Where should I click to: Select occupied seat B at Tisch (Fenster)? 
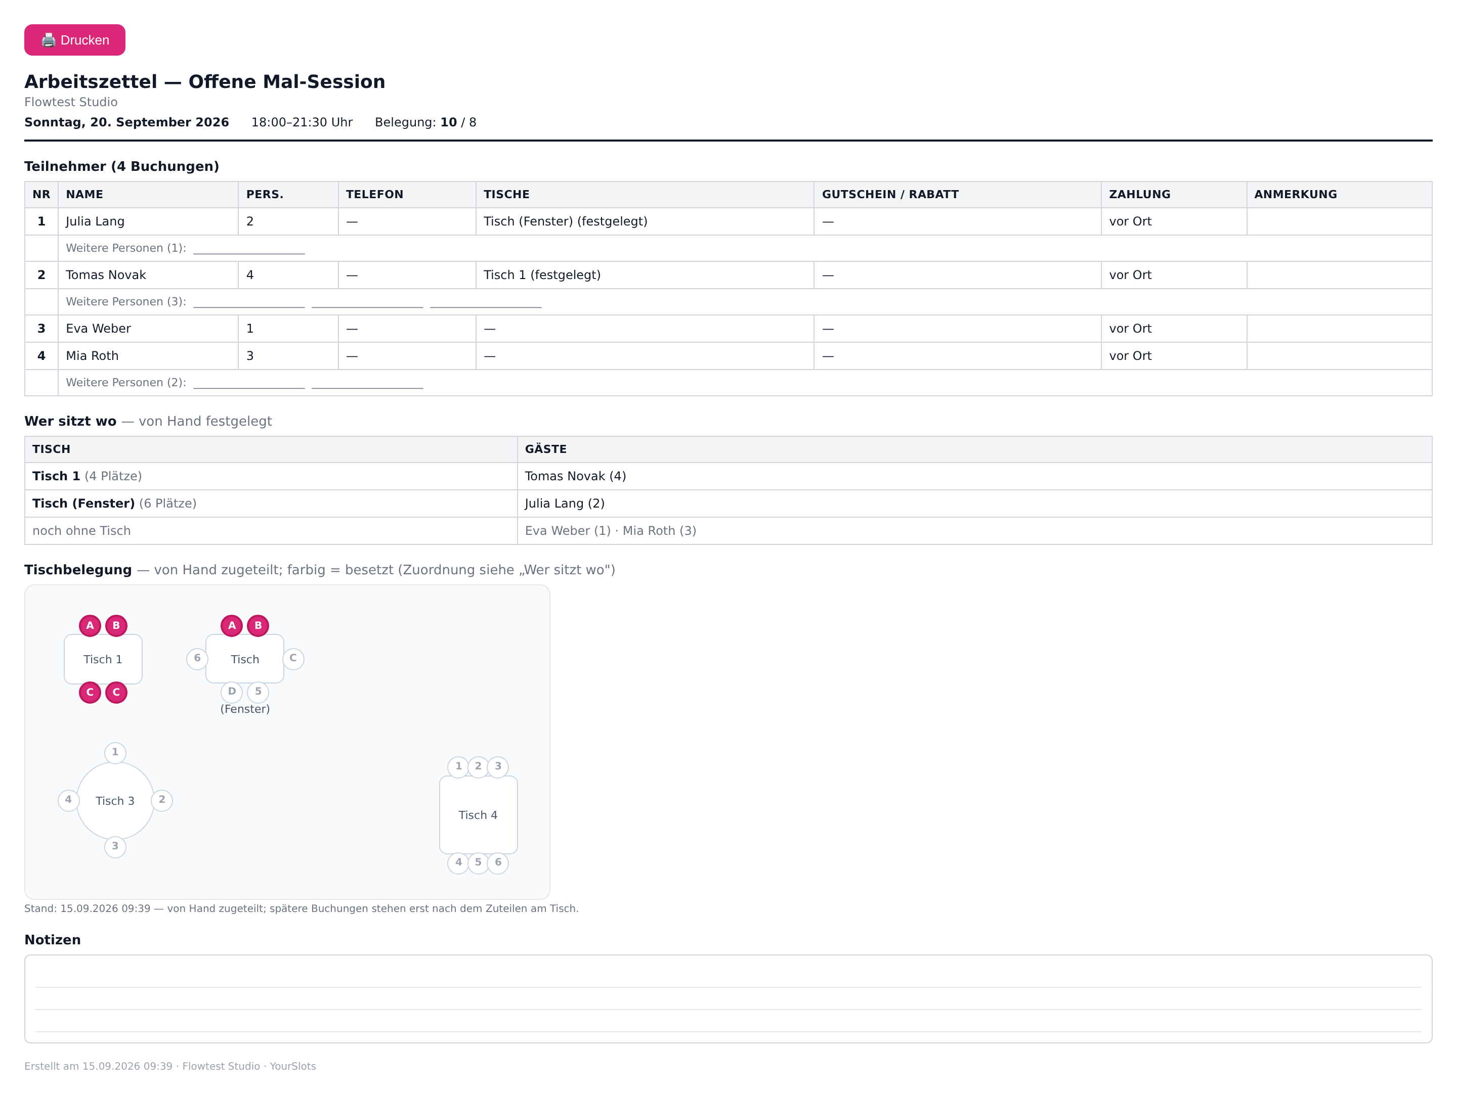point(258,625)
